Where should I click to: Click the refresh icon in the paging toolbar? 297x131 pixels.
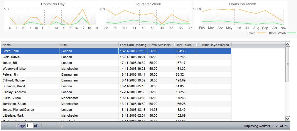click(61, 126)
